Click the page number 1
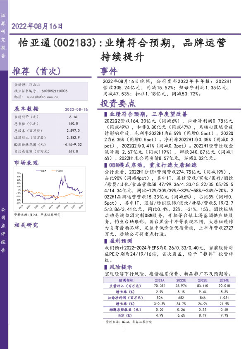Screen dimensions: 246x349 123,328
